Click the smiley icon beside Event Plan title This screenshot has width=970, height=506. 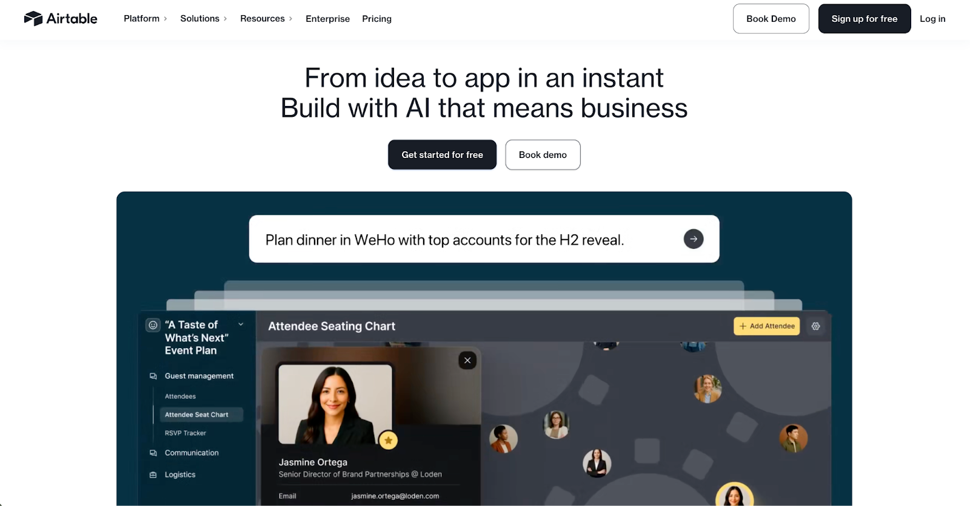[153, 325]
